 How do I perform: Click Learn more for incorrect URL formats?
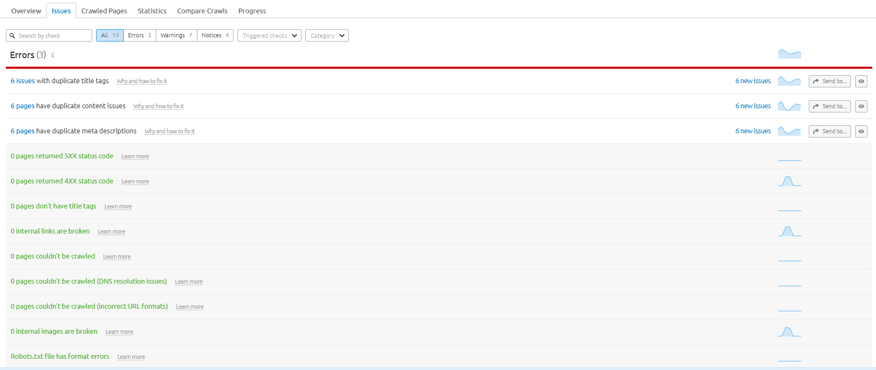tap(190, 307)
